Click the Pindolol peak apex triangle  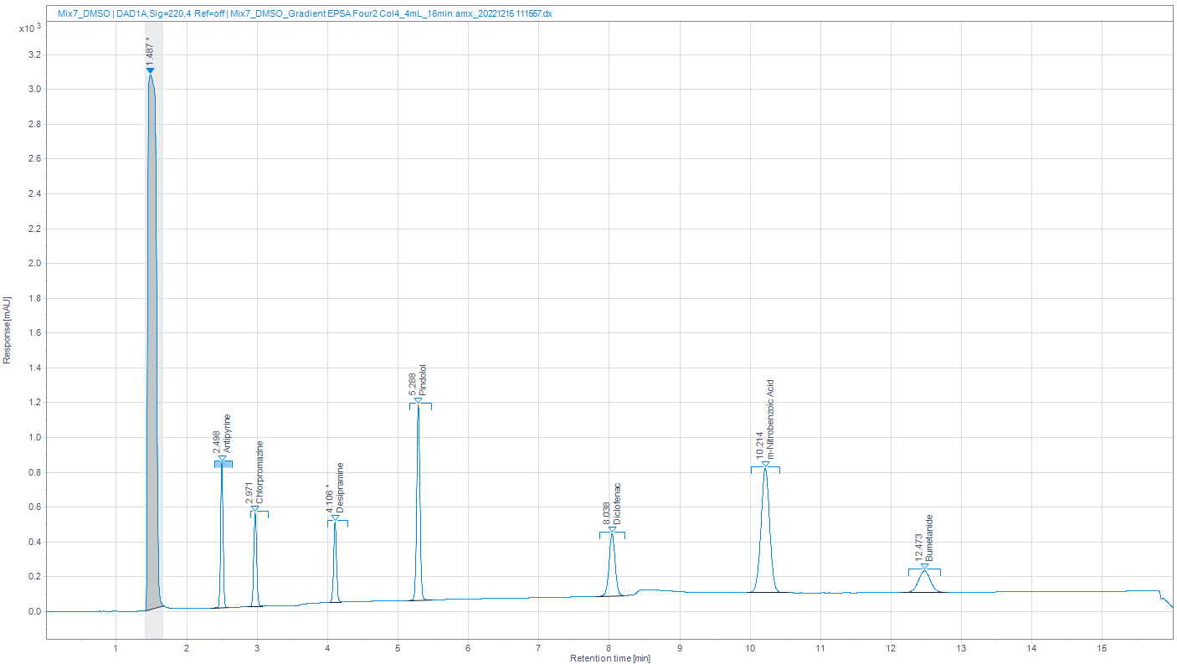418,400
